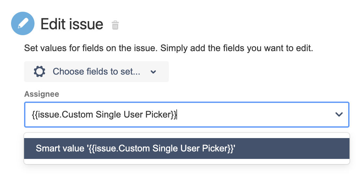Place cursor in the {{issue.Custom Single User Picker}} text

click(x=104, y=115)
